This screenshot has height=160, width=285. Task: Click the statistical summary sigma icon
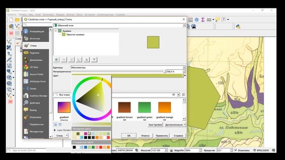click(x=203, y=20)
